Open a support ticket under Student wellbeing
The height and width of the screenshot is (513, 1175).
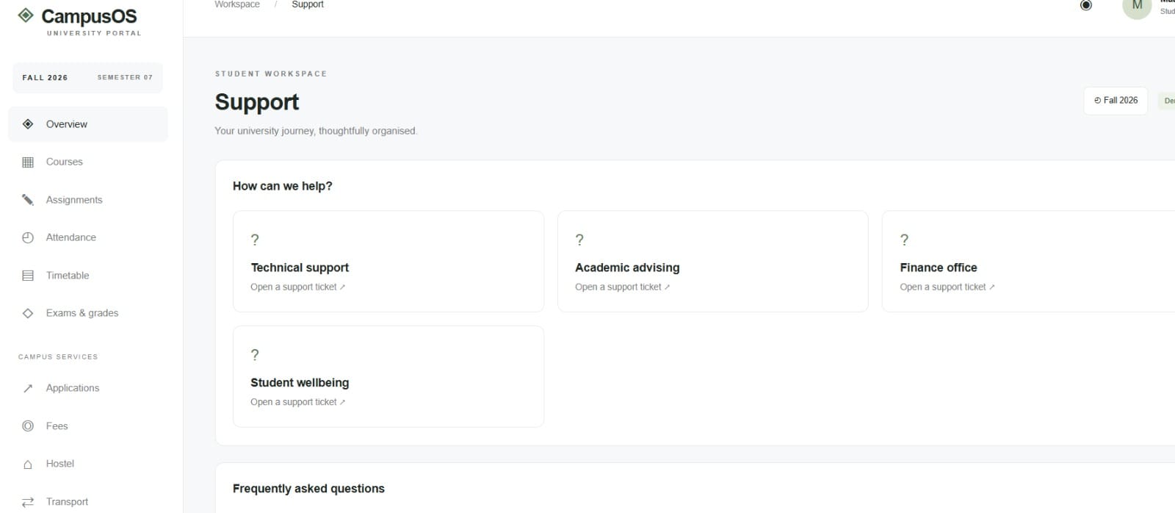point(297,402)
